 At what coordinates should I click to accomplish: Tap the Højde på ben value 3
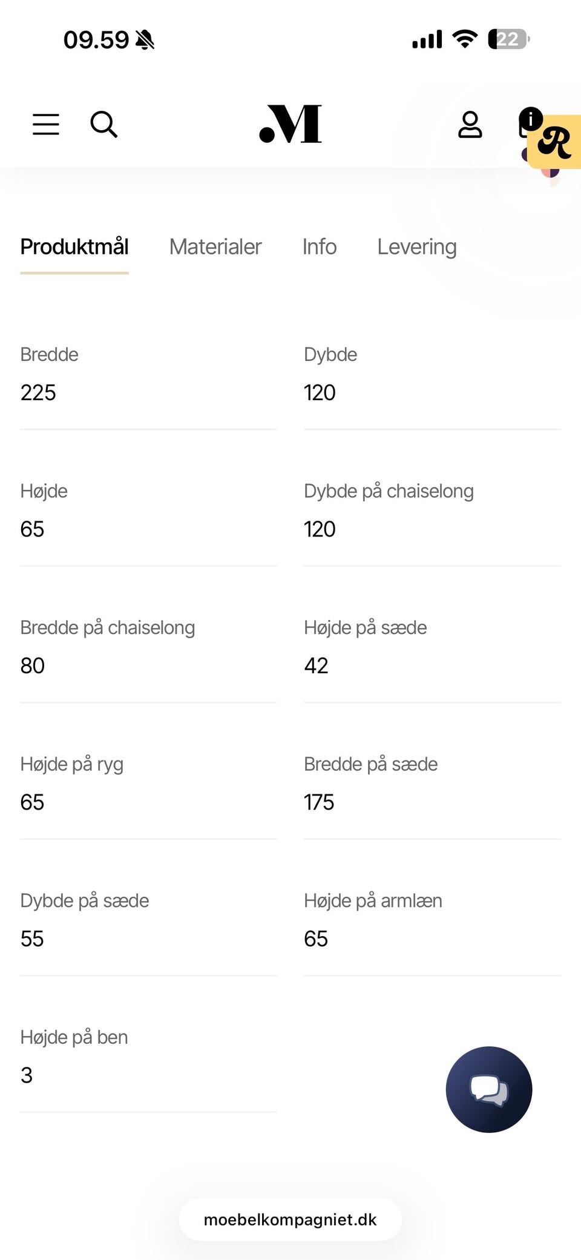[27, 1075]
